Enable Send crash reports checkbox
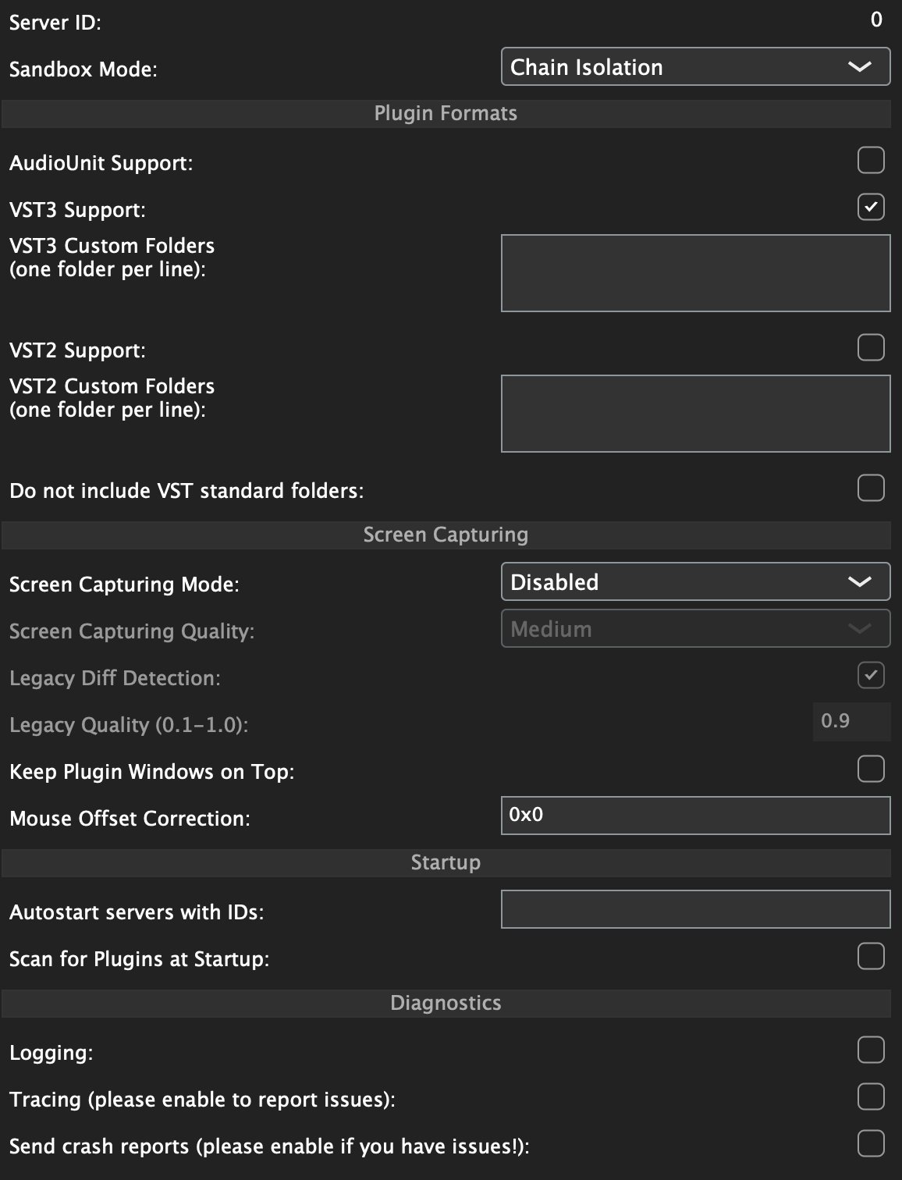The width and height of the screenshot is (902, 1180). [871, 1144]
